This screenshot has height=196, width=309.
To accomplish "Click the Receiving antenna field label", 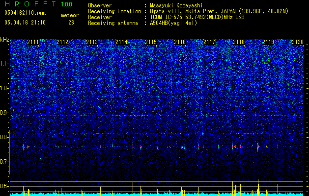I will point(113,23).
